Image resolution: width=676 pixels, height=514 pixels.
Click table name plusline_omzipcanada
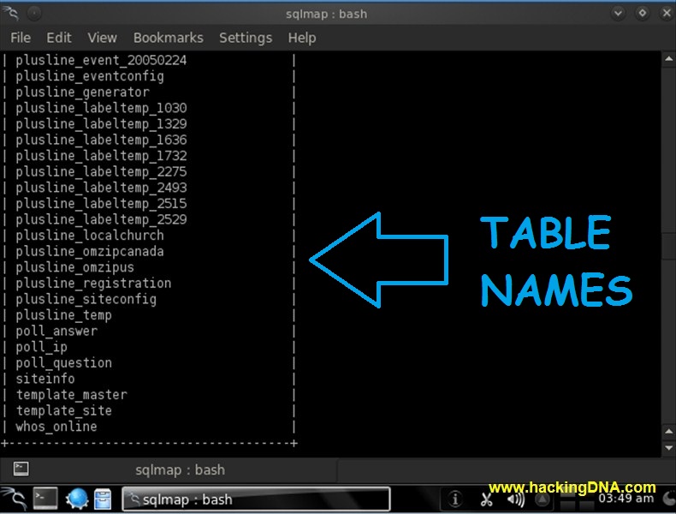(x=90, y=252)
